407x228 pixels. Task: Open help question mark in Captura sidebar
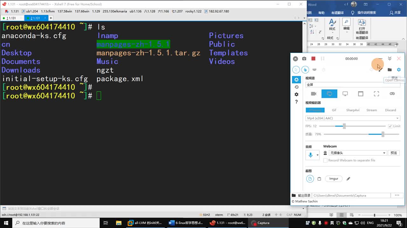pyautogui.click(x=296, y=102)
